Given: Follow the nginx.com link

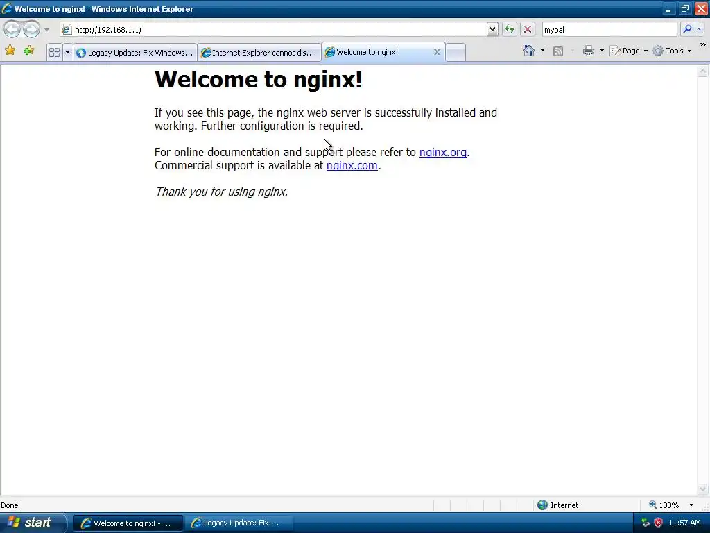Looking at the screenshot, I should [x=352, y=165].
